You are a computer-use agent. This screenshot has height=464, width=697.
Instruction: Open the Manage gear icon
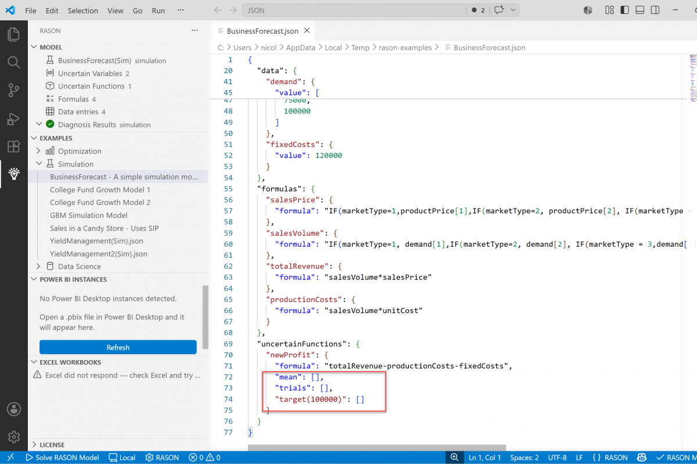[13, 437]
